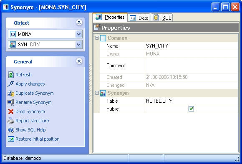242x164 pixels.
Task: Click the Show SQL Help question icon
Action: [x=11, y=130]
